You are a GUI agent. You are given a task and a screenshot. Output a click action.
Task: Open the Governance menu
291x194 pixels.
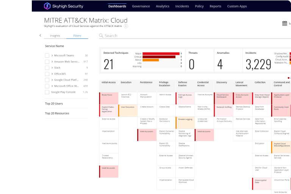pyautogui.click(x=141, y=6)
